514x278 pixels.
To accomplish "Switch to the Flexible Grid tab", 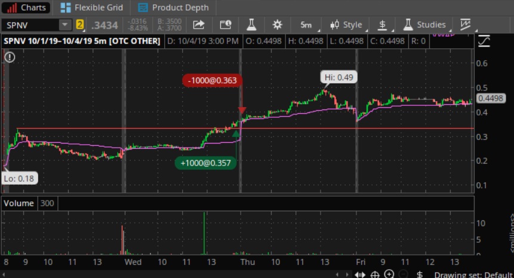I will [92, 8].
